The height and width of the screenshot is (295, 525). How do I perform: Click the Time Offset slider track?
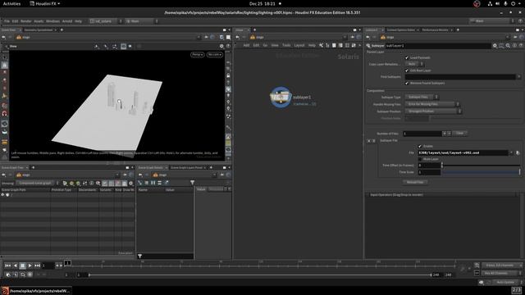coord(482,166)
